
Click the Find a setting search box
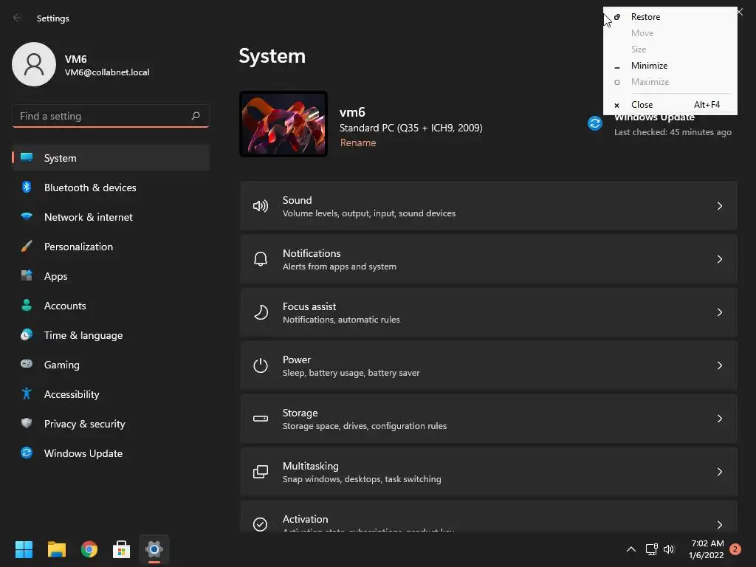111,116
